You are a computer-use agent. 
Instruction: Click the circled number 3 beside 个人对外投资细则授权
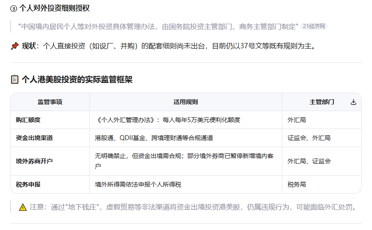point(14,9)
